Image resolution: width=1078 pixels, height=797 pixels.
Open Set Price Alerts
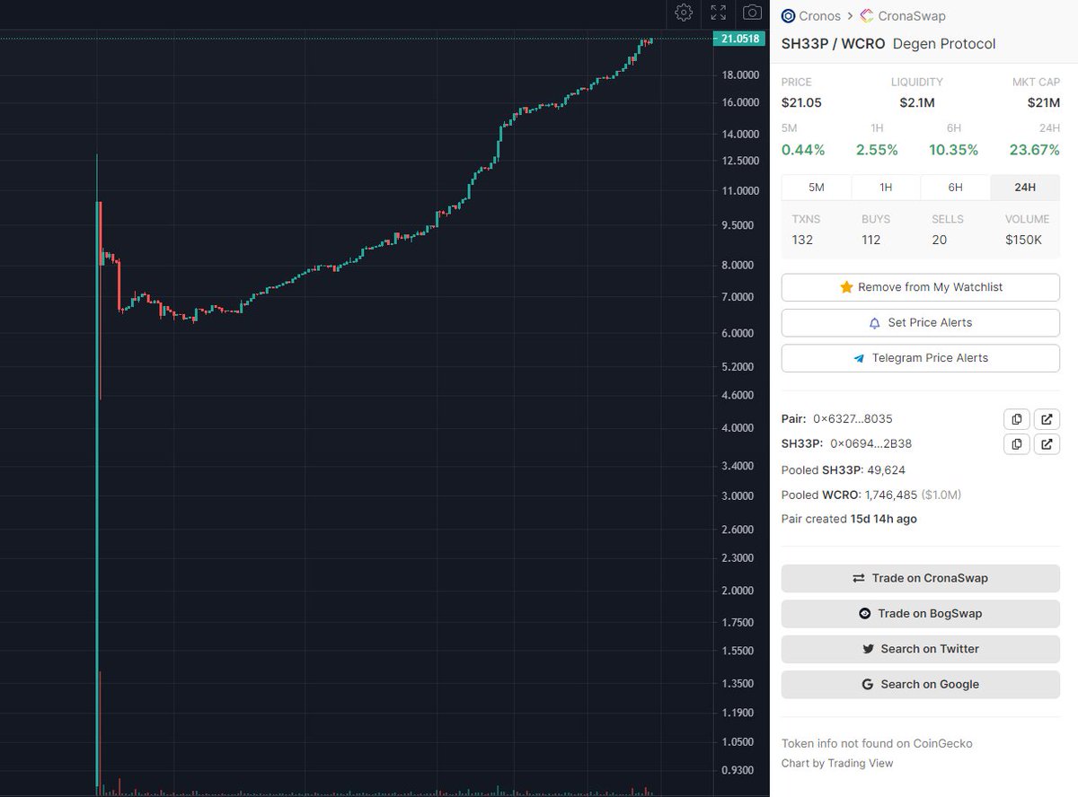coord(921,322)
